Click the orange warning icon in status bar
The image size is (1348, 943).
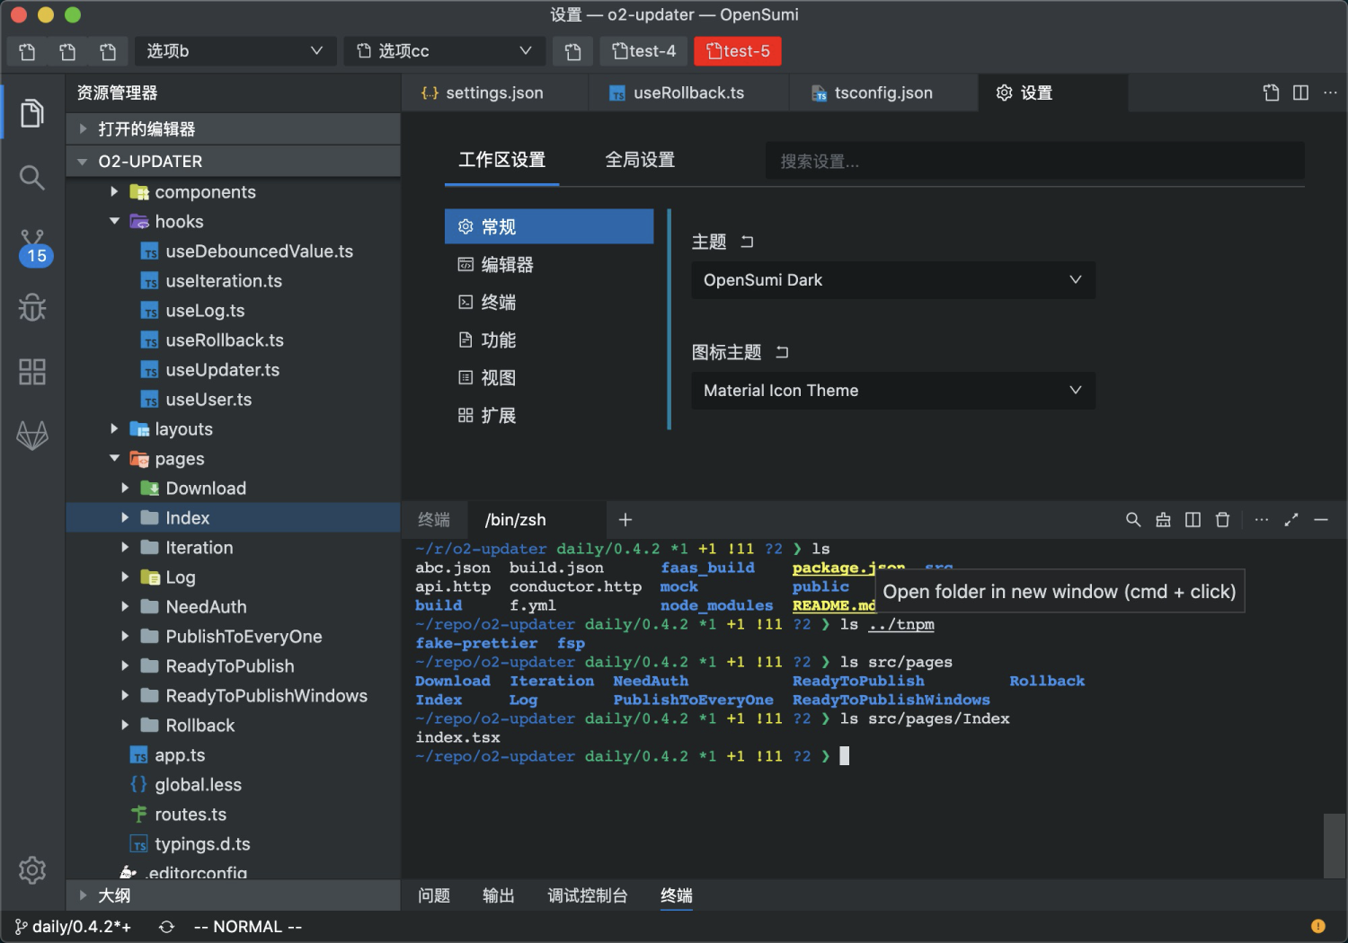tap(1318, 926)
